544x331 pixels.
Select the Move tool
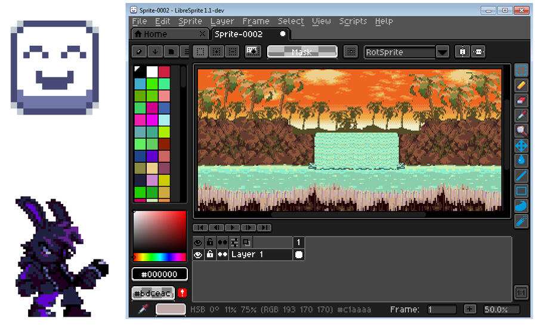pos(521,146)
